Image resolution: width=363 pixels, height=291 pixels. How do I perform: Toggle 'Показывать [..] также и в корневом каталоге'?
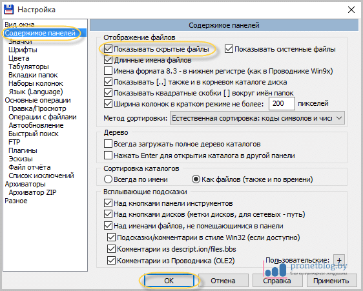pyautogui.click(x=108, y=82)
